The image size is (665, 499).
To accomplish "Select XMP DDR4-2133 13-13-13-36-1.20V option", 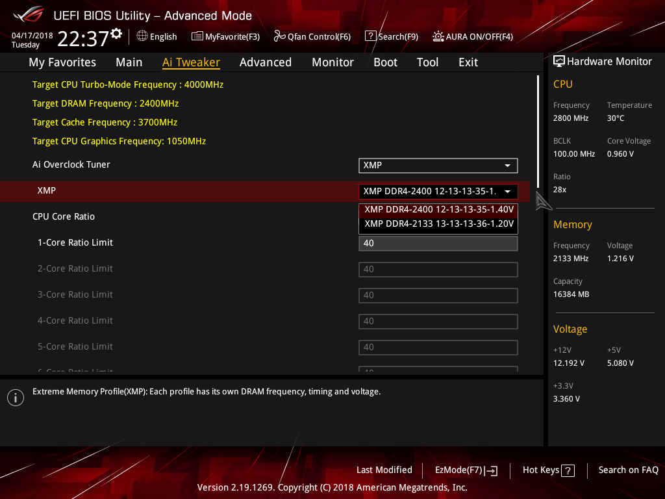I will 438,224.
